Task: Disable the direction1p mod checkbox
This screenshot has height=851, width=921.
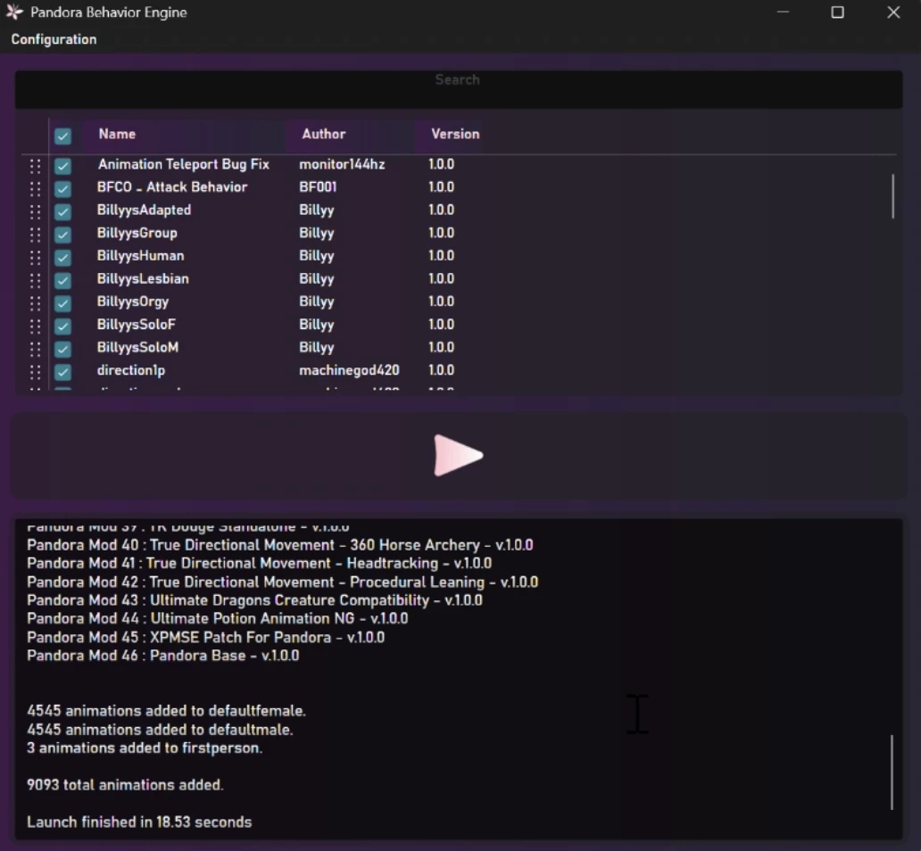Action: point(62,372)
